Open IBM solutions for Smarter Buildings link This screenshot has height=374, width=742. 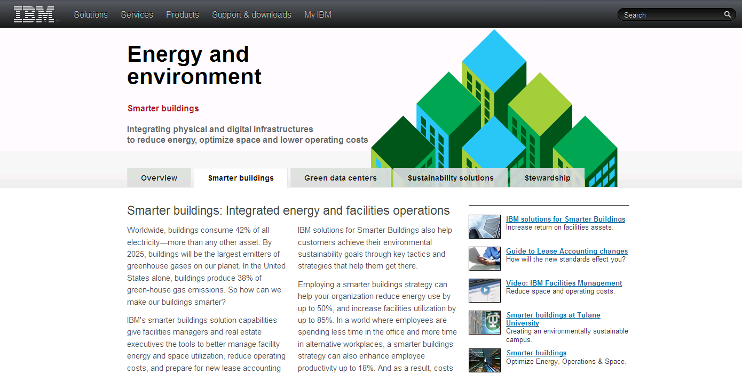point(566,219)
